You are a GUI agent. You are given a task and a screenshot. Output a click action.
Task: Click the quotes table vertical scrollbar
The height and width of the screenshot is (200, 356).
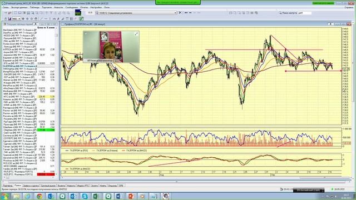(57, 102)
